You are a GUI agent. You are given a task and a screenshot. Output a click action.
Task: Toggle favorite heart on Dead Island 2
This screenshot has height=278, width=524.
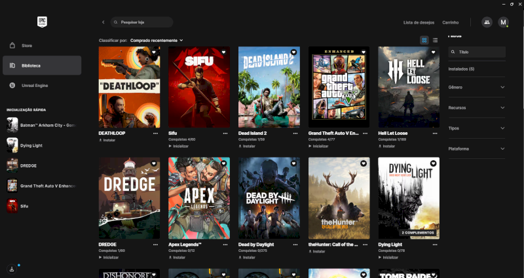[x=293, y=52]
